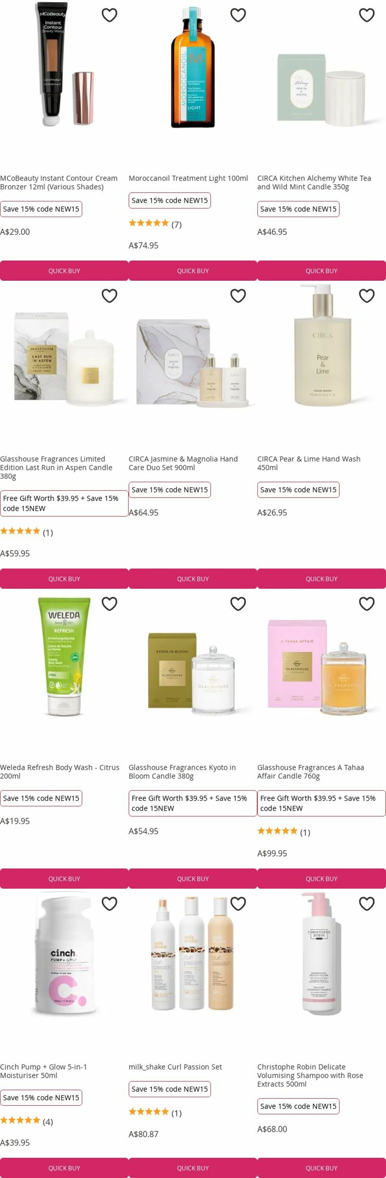Open Glasshouse A Tahaa Affair Candle 760g title link

311,772
